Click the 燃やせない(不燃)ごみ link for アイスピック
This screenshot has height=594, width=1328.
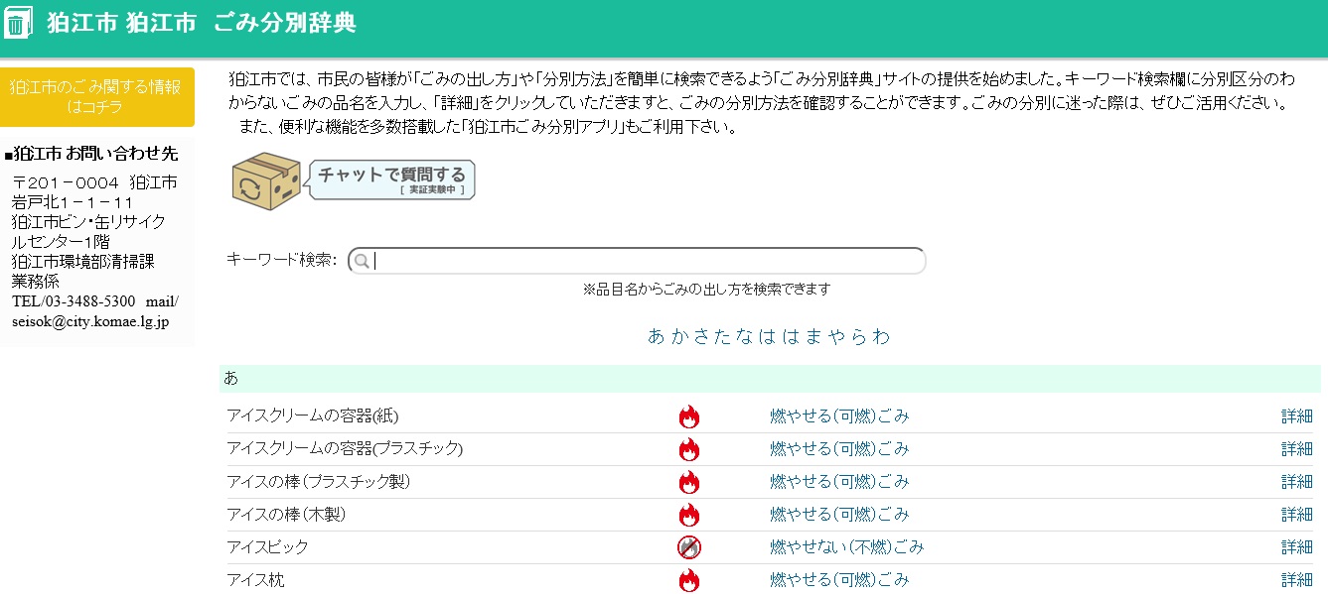click(846, 547)
